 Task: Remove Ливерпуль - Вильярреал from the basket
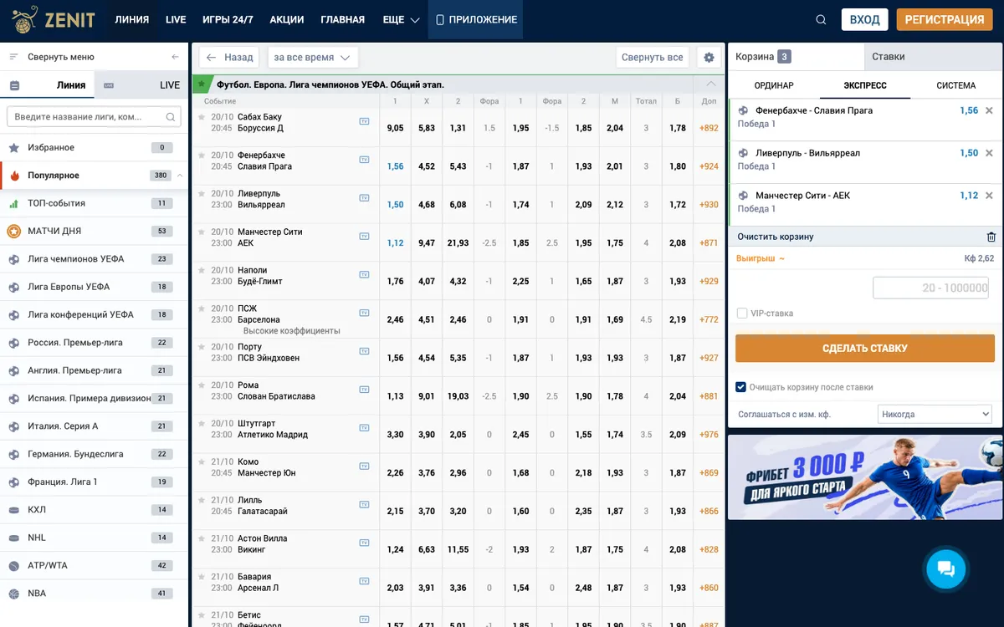[x=989, y=153]
